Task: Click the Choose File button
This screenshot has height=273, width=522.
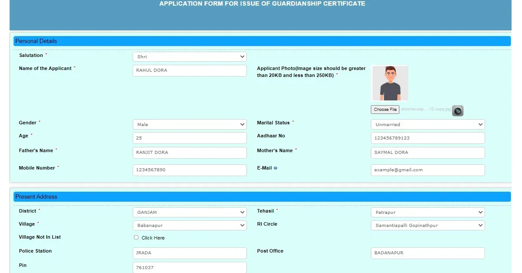Action: click(385, 110)
